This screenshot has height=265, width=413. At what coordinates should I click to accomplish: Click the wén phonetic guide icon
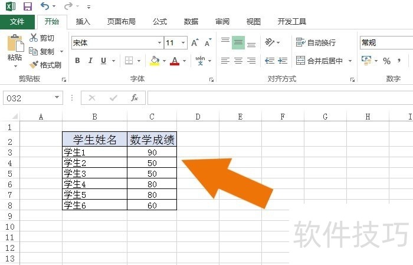pos(200,61)
